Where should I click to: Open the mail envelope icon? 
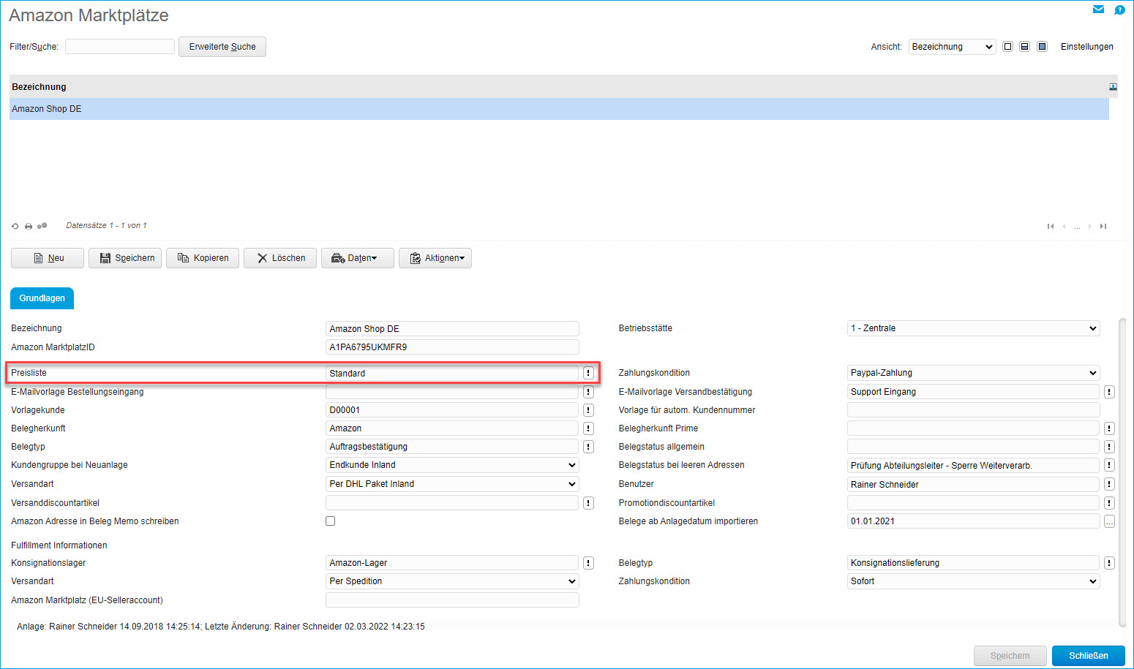pyautogui.click(x=1098, y=10)
